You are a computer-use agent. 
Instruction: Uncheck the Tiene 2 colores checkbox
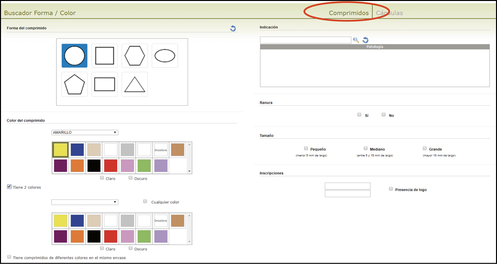[9, 187]
